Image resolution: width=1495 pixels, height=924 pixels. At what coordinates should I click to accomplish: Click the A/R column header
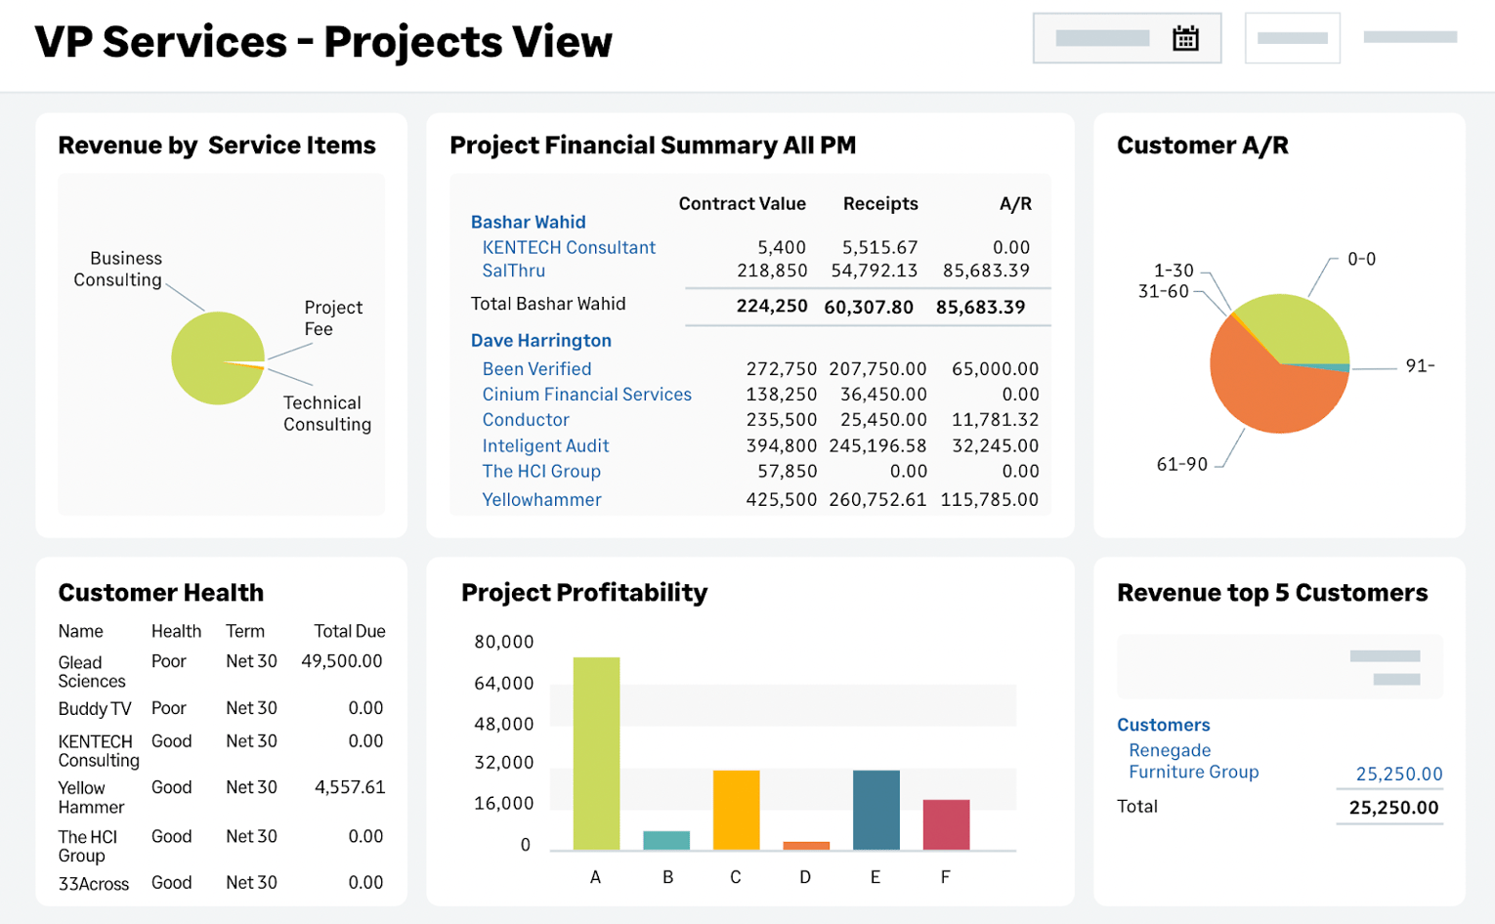[1015, 203]
